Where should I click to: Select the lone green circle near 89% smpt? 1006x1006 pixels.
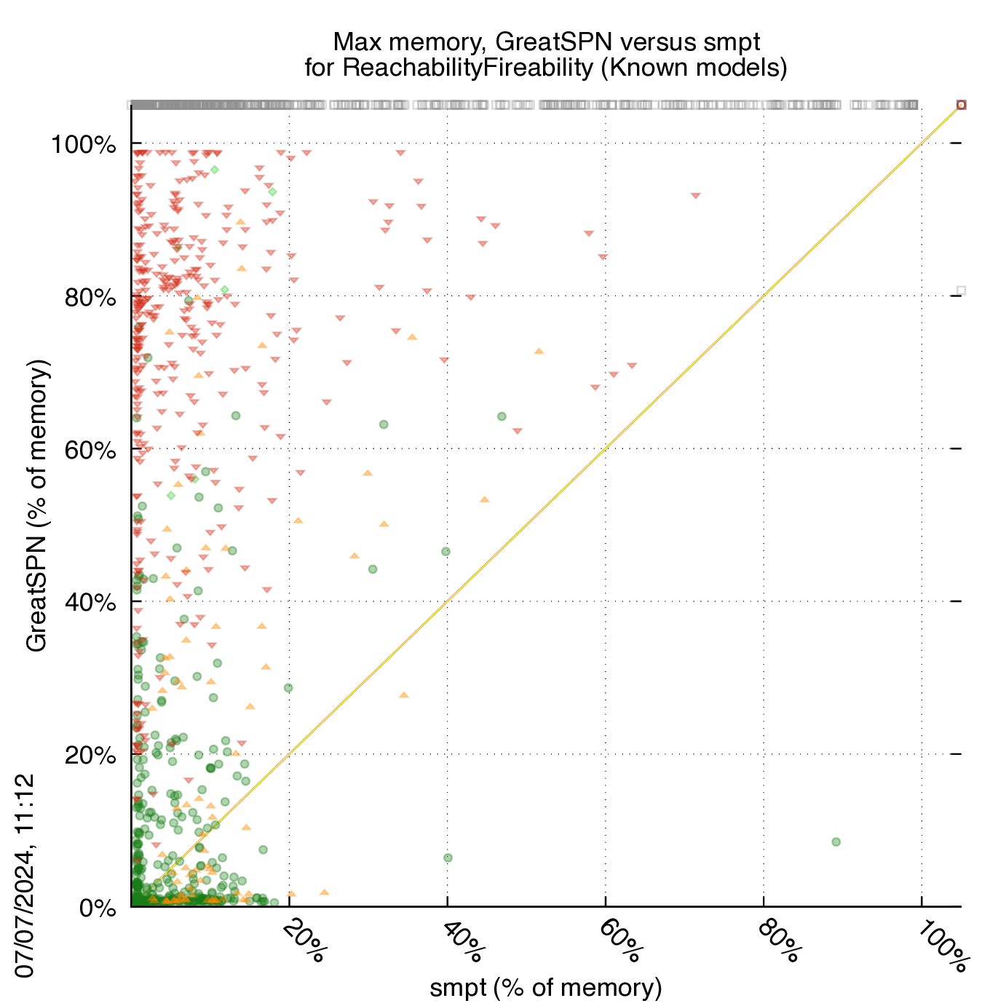pos(836,842)
